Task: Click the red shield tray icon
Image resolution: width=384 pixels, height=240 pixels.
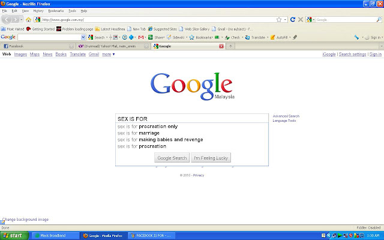Action: 350,236
